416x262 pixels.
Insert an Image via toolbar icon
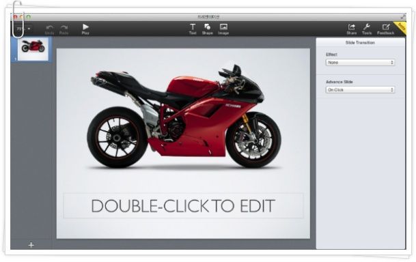pyautogui.click(x=223, y=29)
